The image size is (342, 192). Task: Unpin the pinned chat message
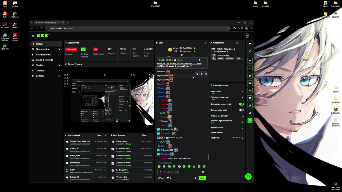(199, 60)
